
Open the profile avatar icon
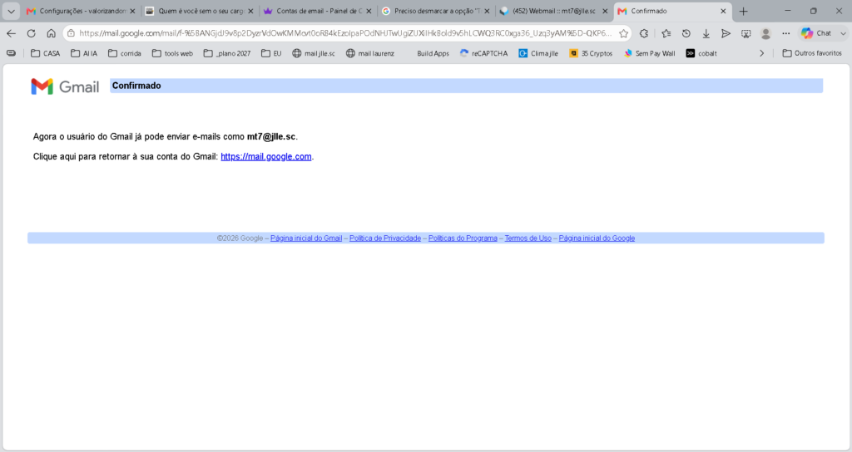click(766, 33)
